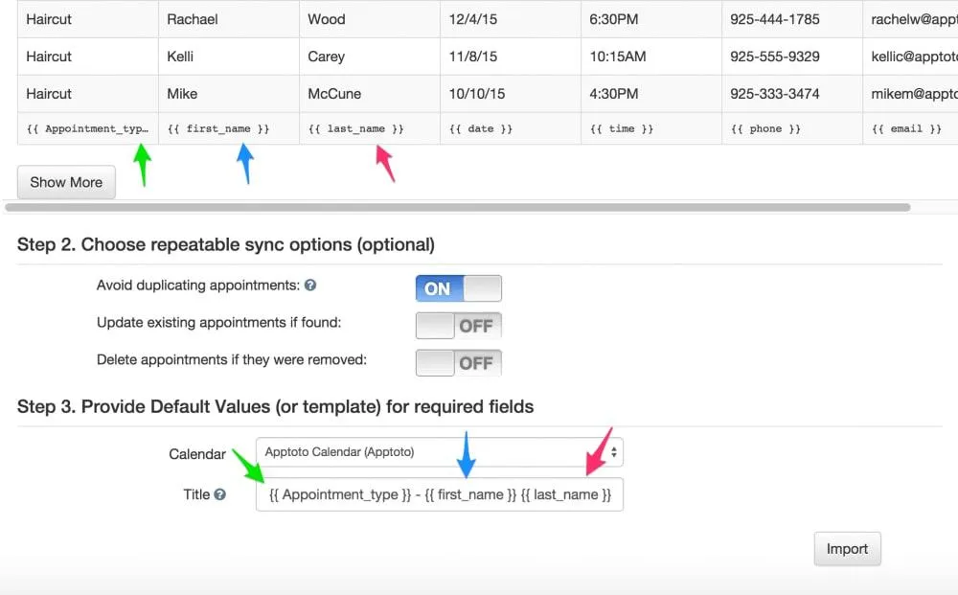Click the Show More button
The width and height of the screenshot is (958, 595).
point(65,182)
